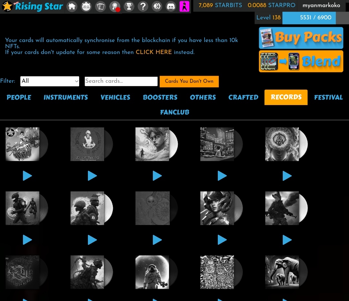The image size is (349, 301).
Task: Play the trading floor screens record
Action: pyautogui.click(x=222, y=176)
